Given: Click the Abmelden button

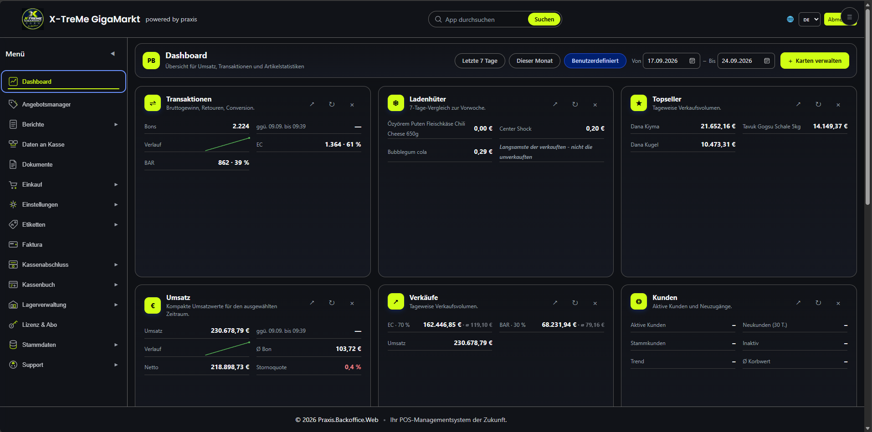Looking at the screenshot, I should pyautogui.click(x=834, y=19).
